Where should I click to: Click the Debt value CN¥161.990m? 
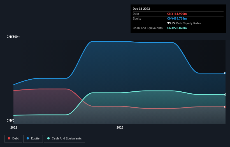(x=177, y=14)
